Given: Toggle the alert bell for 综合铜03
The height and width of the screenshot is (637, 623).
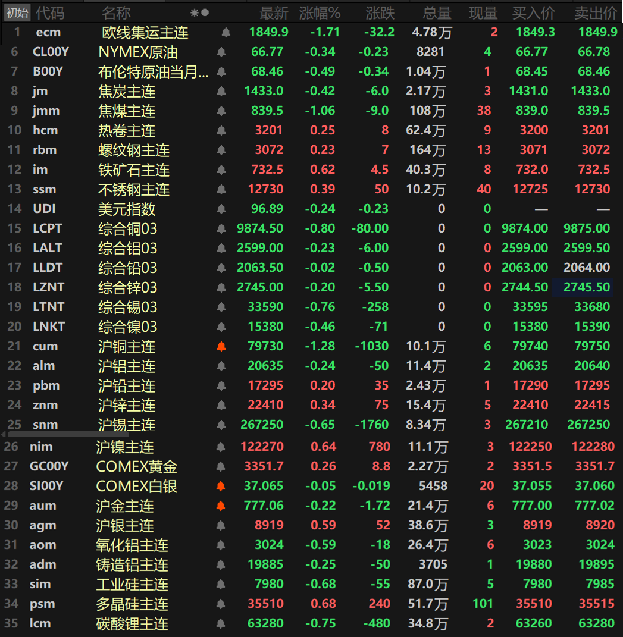Looking at the screenshot, I should [x=221, y=229].
